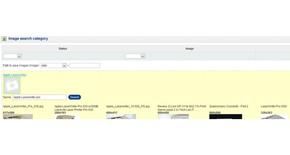Screen dimensions: 290x155
Task: Click the subfolder path text field
Action: pos(85,65)
